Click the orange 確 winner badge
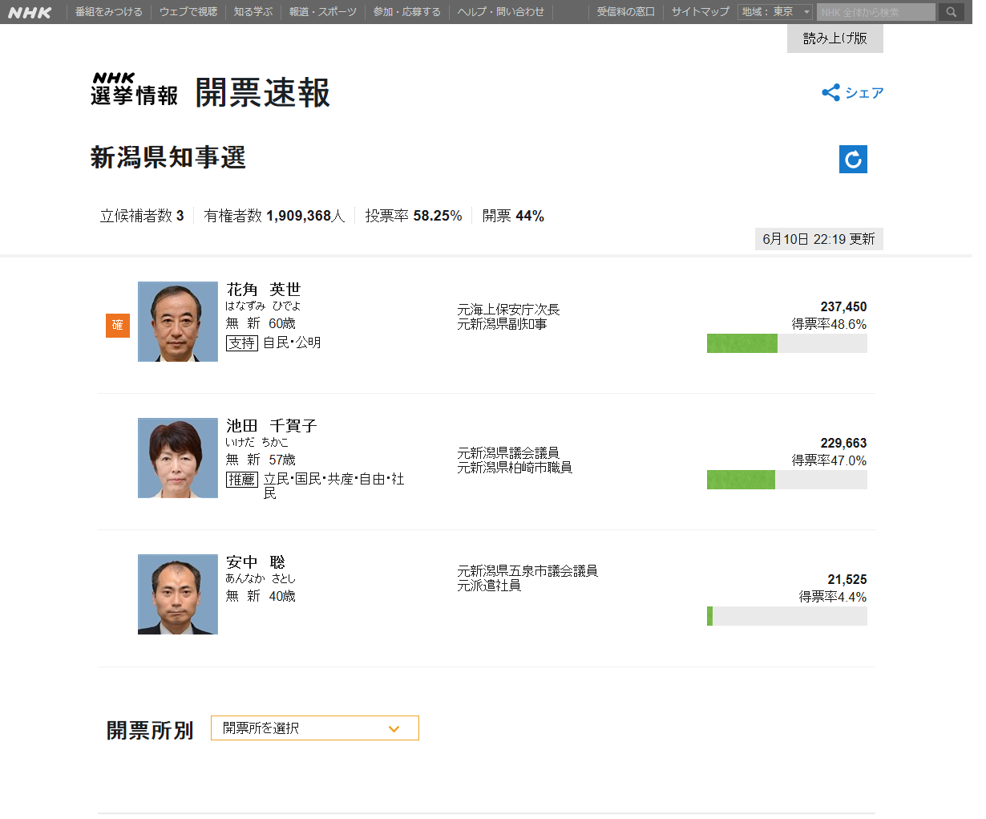Viewport: 986px width, 819px height. tap(118, 325)
